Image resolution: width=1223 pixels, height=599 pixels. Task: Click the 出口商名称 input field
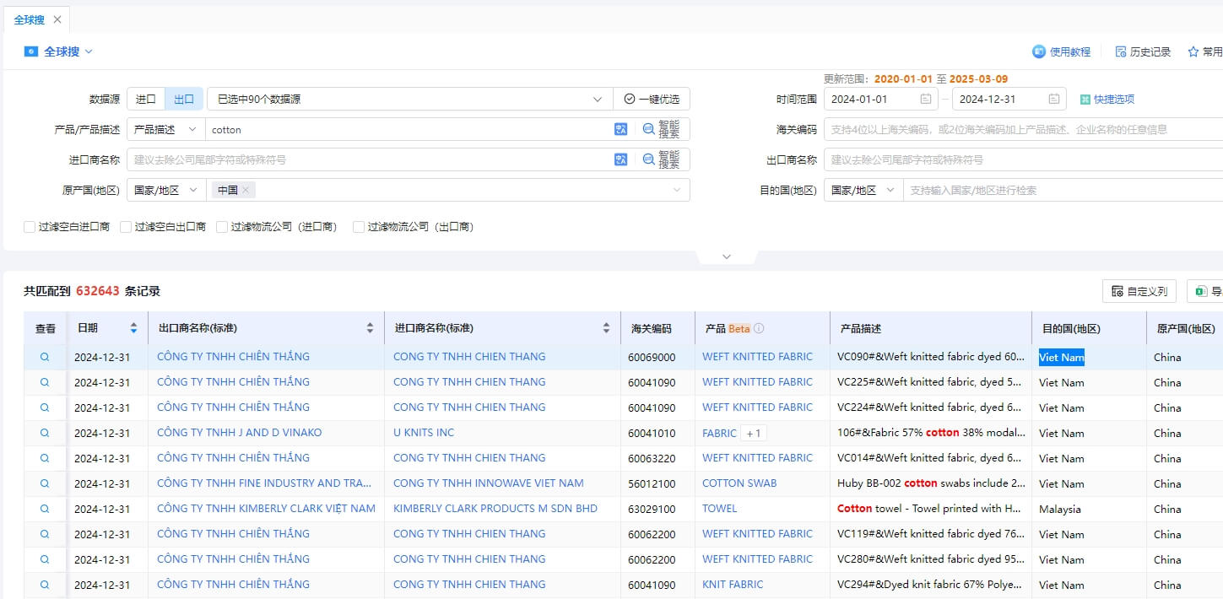(1023, 159)
